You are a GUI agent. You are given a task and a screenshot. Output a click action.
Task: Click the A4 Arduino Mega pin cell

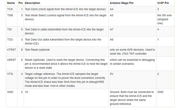(x=111, y=9)
